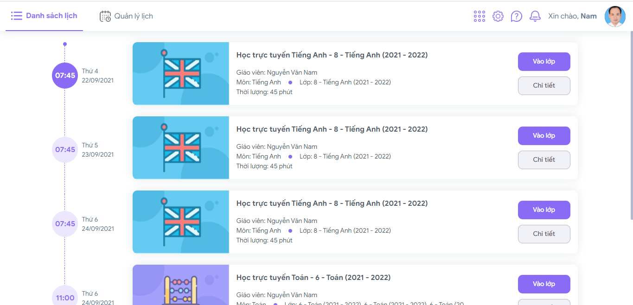Click the UK flag thumbnail of the 22/09/2021 lesson

coord(181,74)
